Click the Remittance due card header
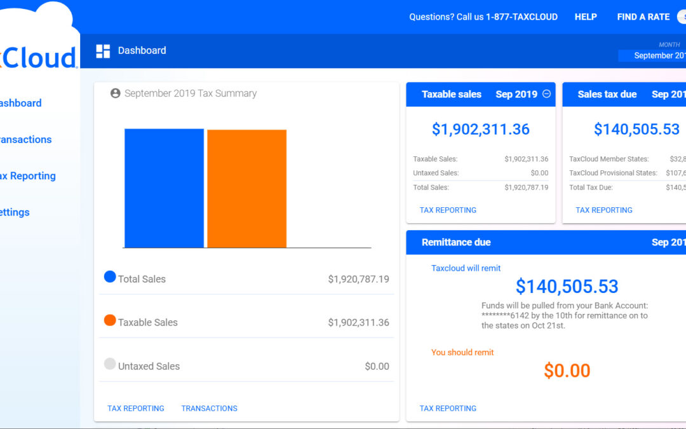 pos(546,243)
